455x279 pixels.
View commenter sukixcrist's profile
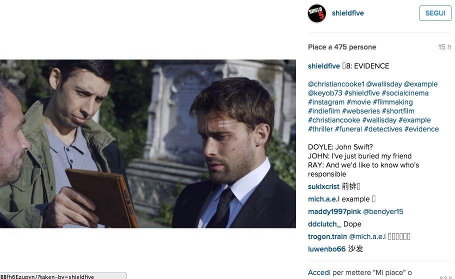pyautogui.click(x=323, y=186)
